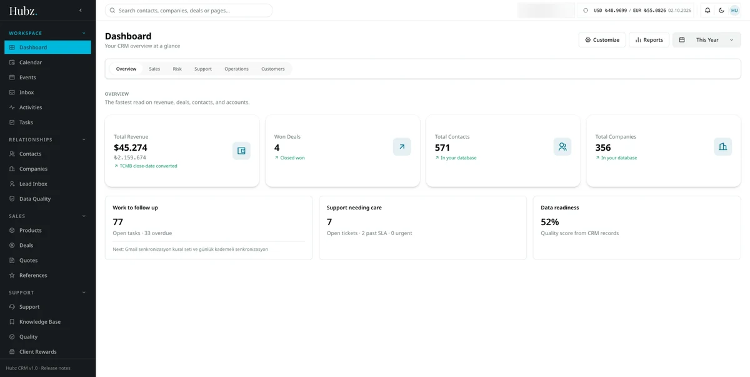Open Lead Inbox in the sidebar
750x377 pixels.
47,184
